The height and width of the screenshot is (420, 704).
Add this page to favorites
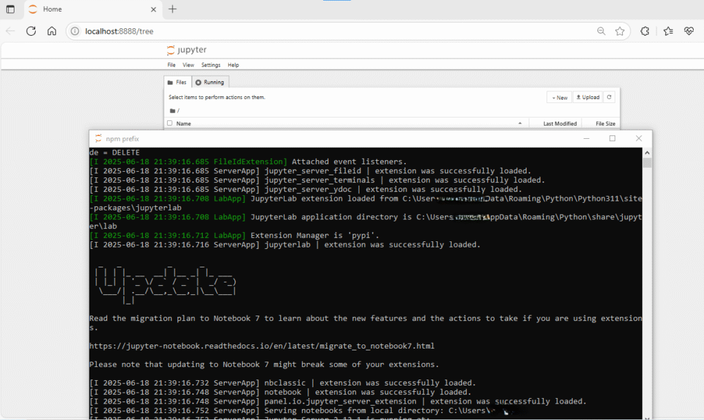tap(620, 31)
